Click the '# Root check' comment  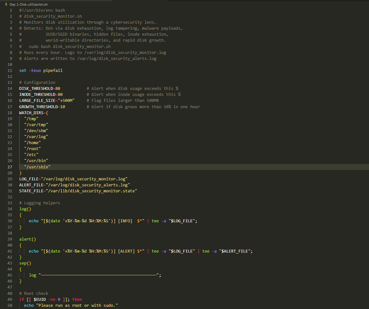34,294
